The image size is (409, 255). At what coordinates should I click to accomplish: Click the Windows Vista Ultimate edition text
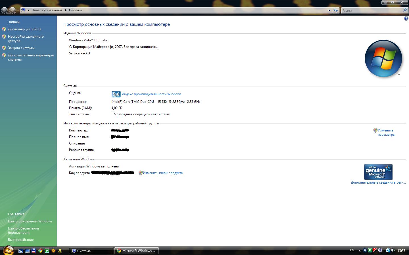[x=88, y=40]
